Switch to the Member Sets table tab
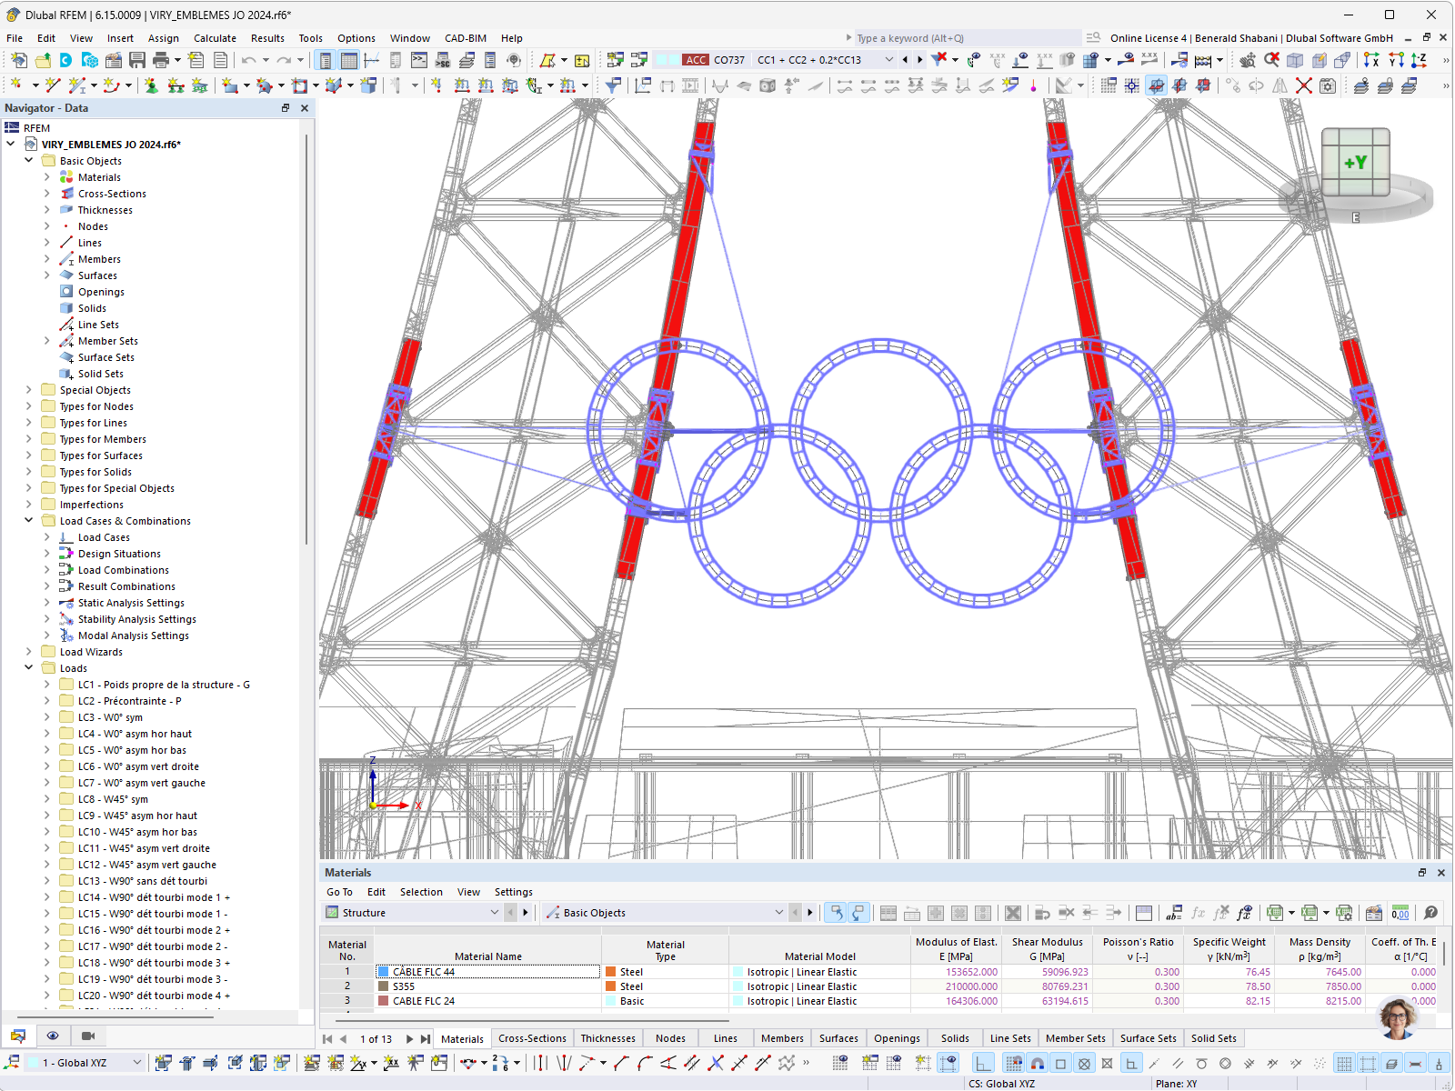Image resolution: width=1455 pixels, height=1091 pixels. 1076,1038
